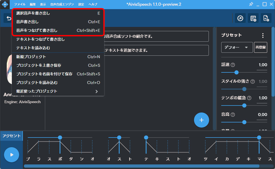Screen dimensions: 275x169
Task: Select the アクセント tab
Action: click(x=11, y=136)
